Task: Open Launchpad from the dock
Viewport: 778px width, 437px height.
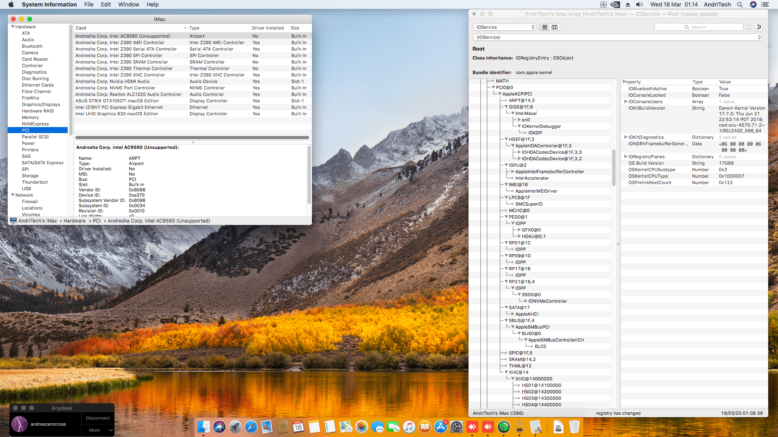Action: click(235, 427)
